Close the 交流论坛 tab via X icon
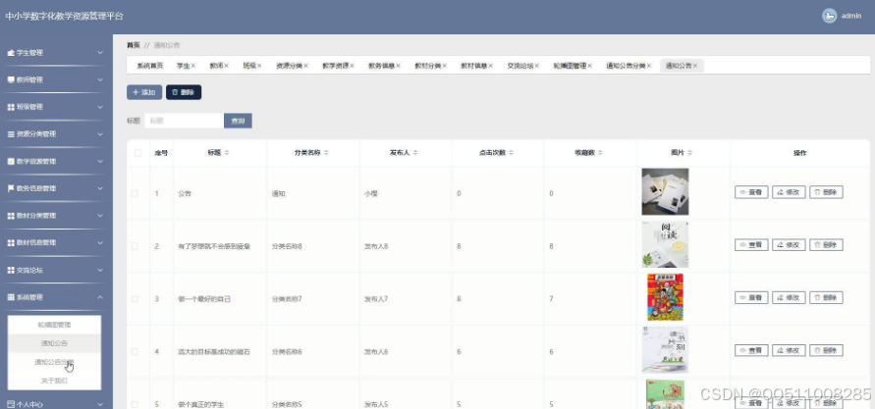 click(537, 66)
